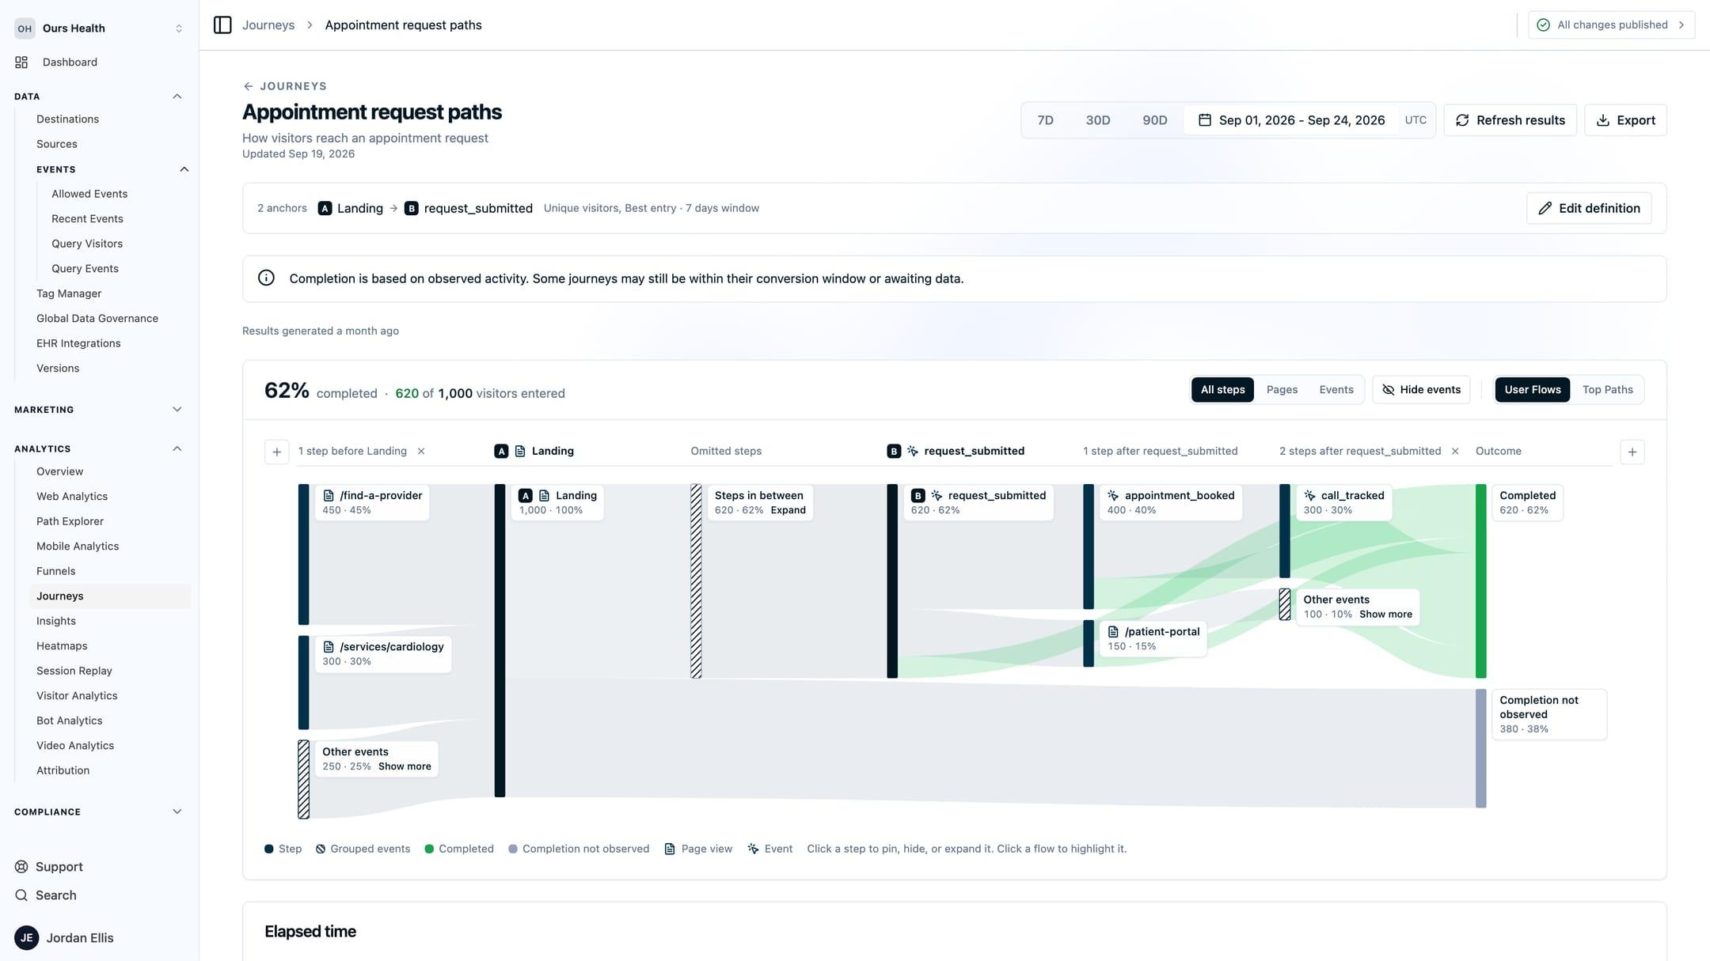The width and height of the screenshot is (1710, 961).
Task: Toggle Hide events
Action: [1421, 390]
